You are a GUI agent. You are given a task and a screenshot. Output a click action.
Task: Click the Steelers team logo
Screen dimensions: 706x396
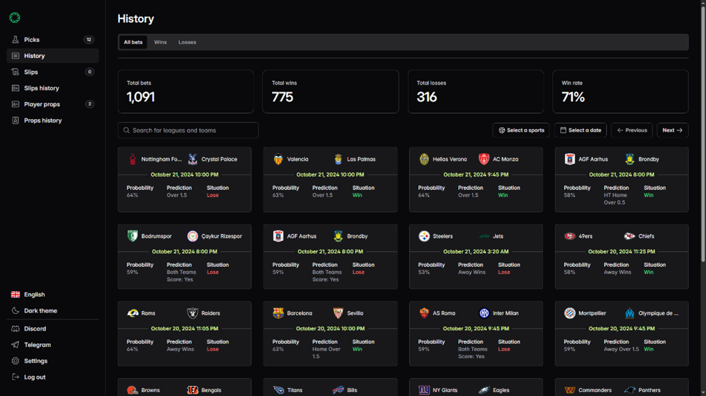point(424,236)
